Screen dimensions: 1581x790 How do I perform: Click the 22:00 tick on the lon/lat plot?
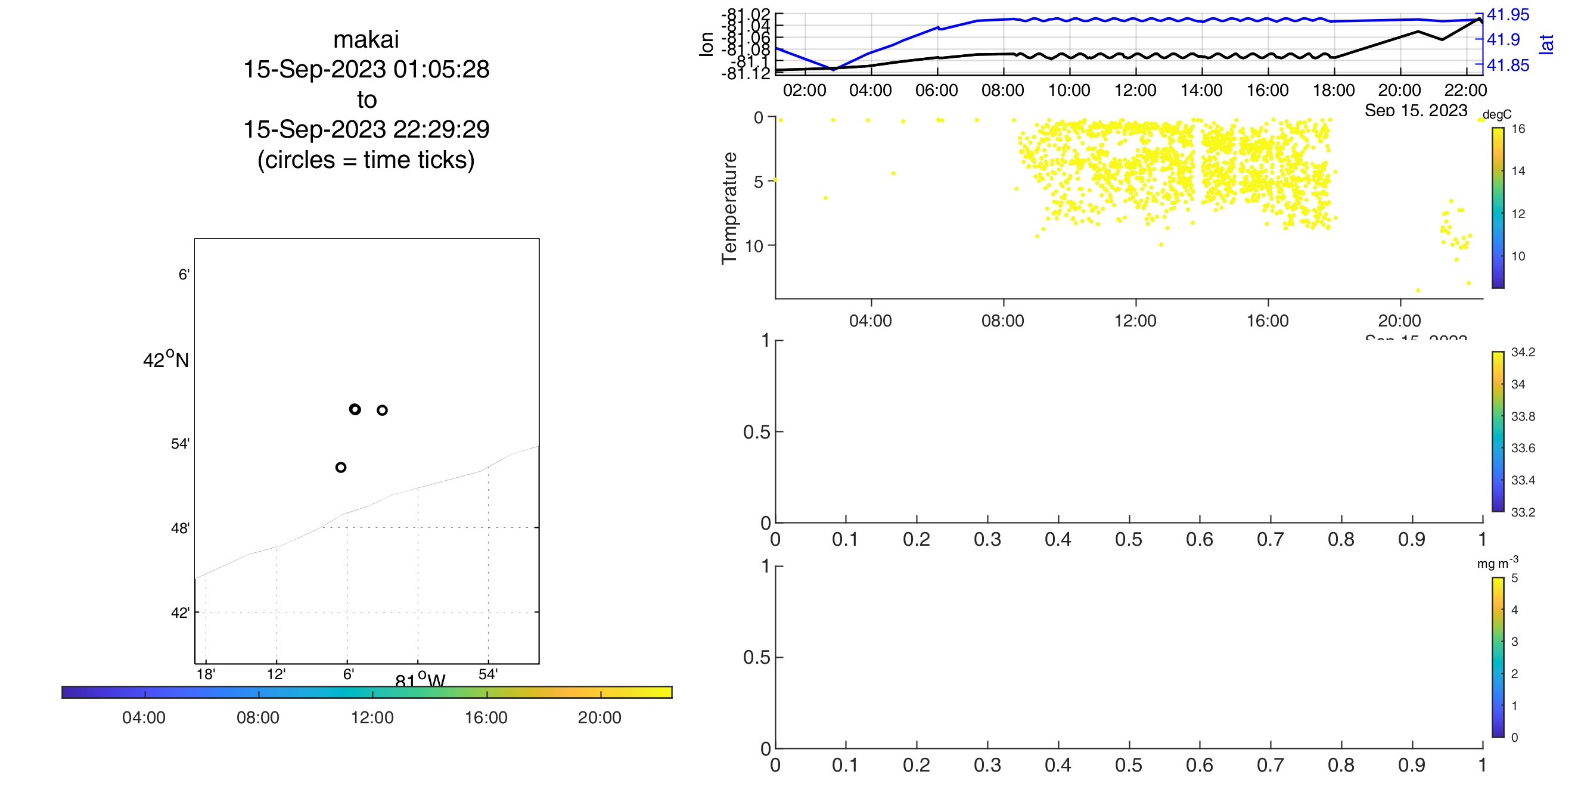tap(1465, 90)
